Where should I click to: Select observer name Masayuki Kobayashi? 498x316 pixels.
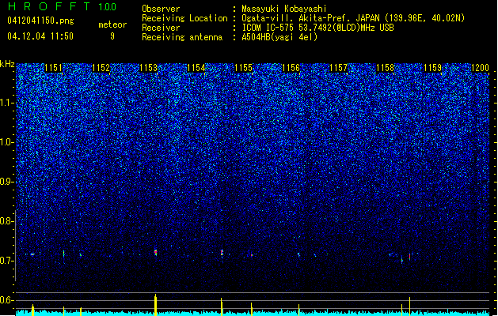(284, 9)
